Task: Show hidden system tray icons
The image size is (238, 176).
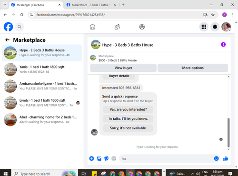Action: [192, 174]
